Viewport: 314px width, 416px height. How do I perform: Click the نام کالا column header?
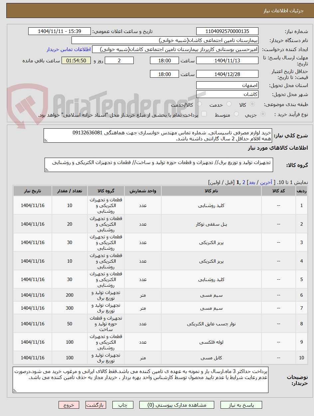(212, 191)
